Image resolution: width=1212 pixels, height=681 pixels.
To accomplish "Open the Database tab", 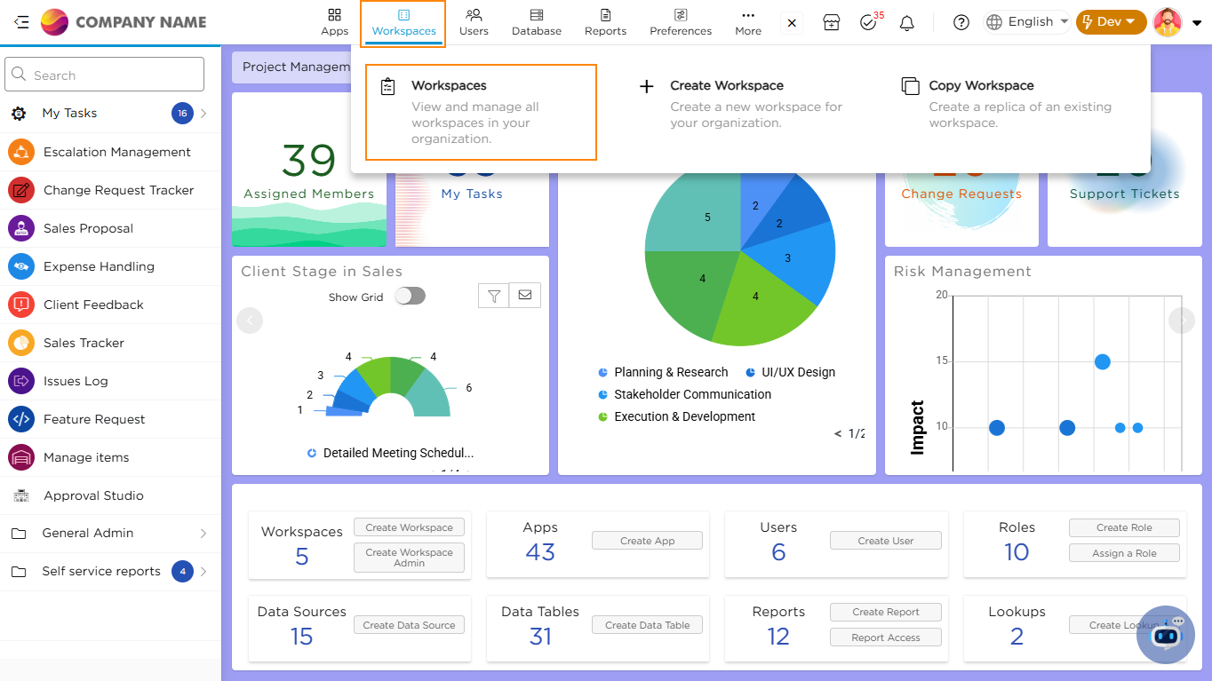I will tap(537, 23).
